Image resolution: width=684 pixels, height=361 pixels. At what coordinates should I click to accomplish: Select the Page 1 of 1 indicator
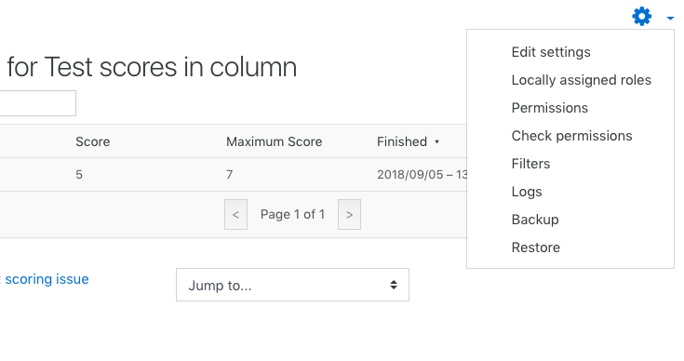click(x=292, y=215)
